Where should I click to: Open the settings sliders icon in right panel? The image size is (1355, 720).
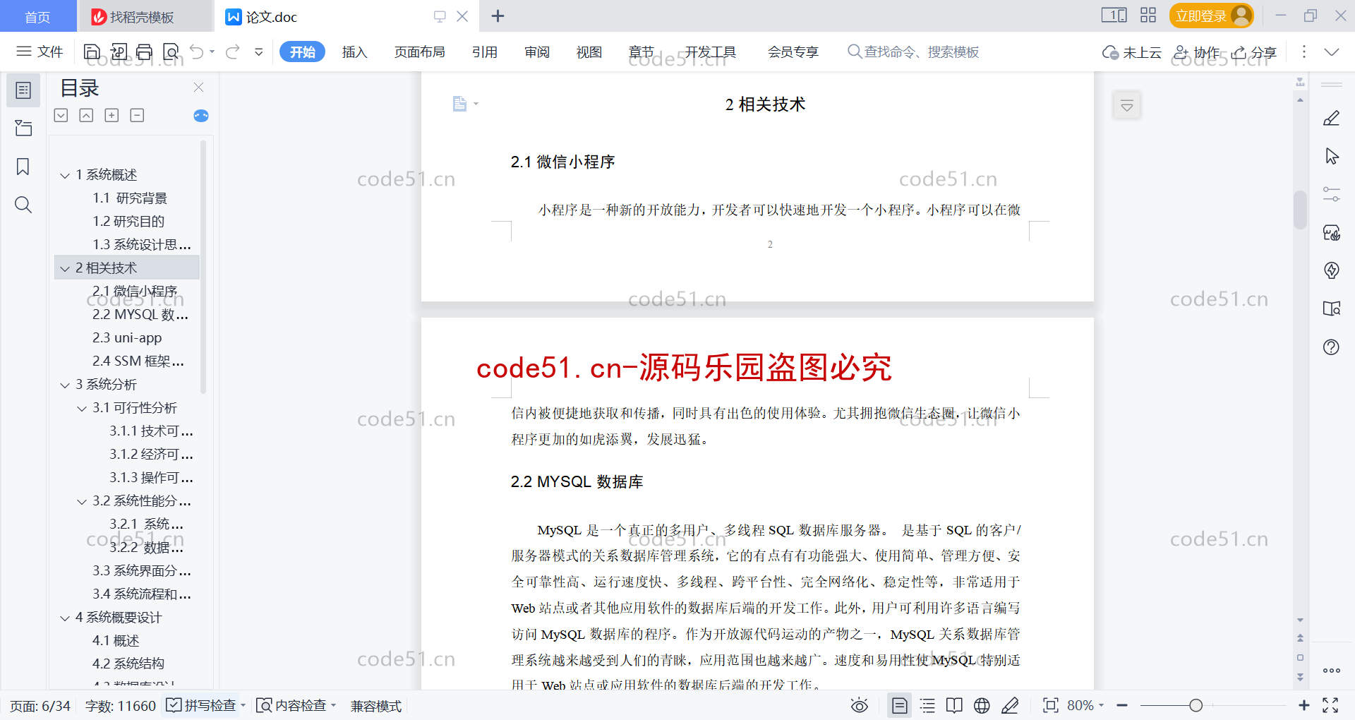(x=1331, y=194)
